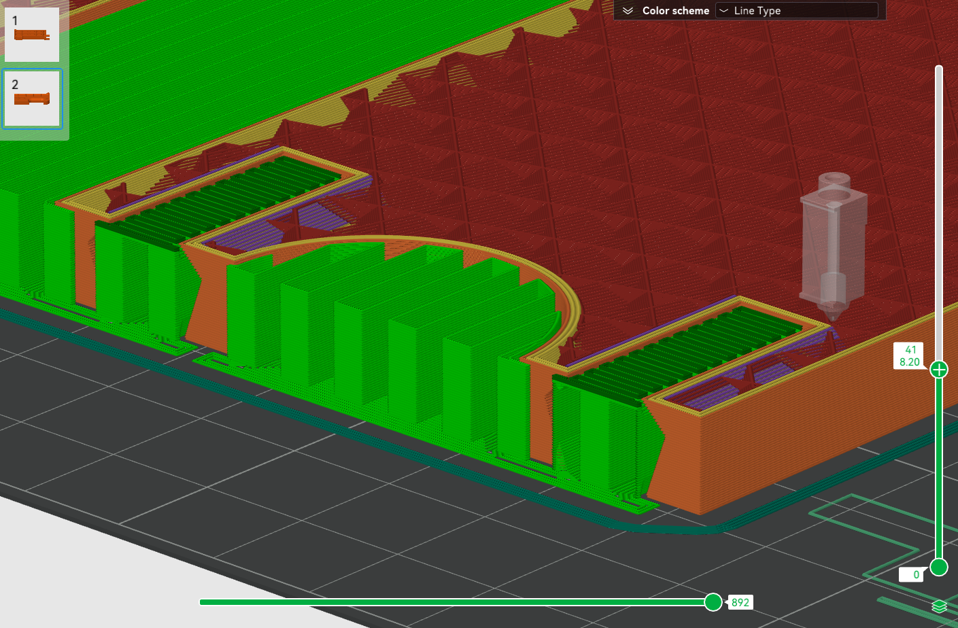Click the 41 / 8.20 layer value box
The width and height of the screenshot is (958, 628).
(x=909, y=355)
